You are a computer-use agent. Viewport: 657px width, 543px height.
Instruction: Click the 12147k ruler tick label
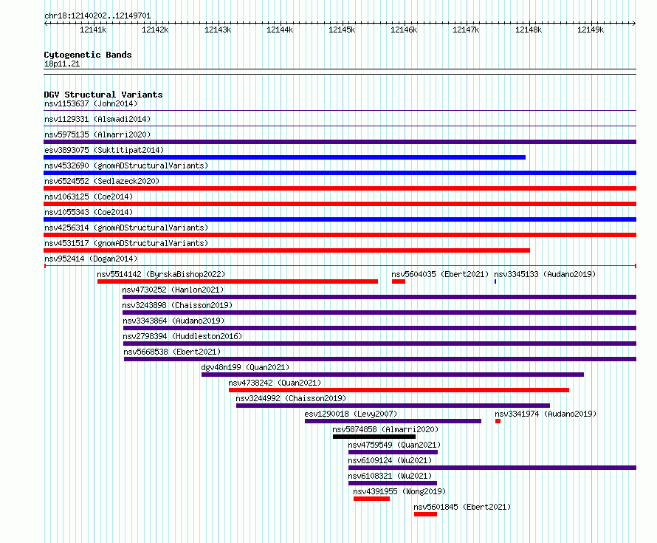[x=466, y=30]
